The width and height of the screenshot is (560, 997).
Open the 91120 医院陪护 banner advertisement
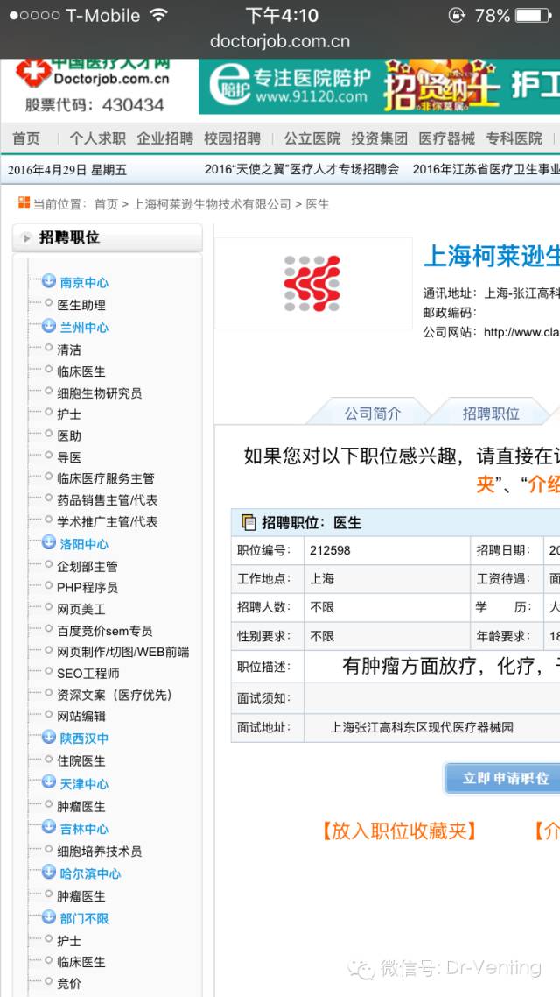[379, 87]
